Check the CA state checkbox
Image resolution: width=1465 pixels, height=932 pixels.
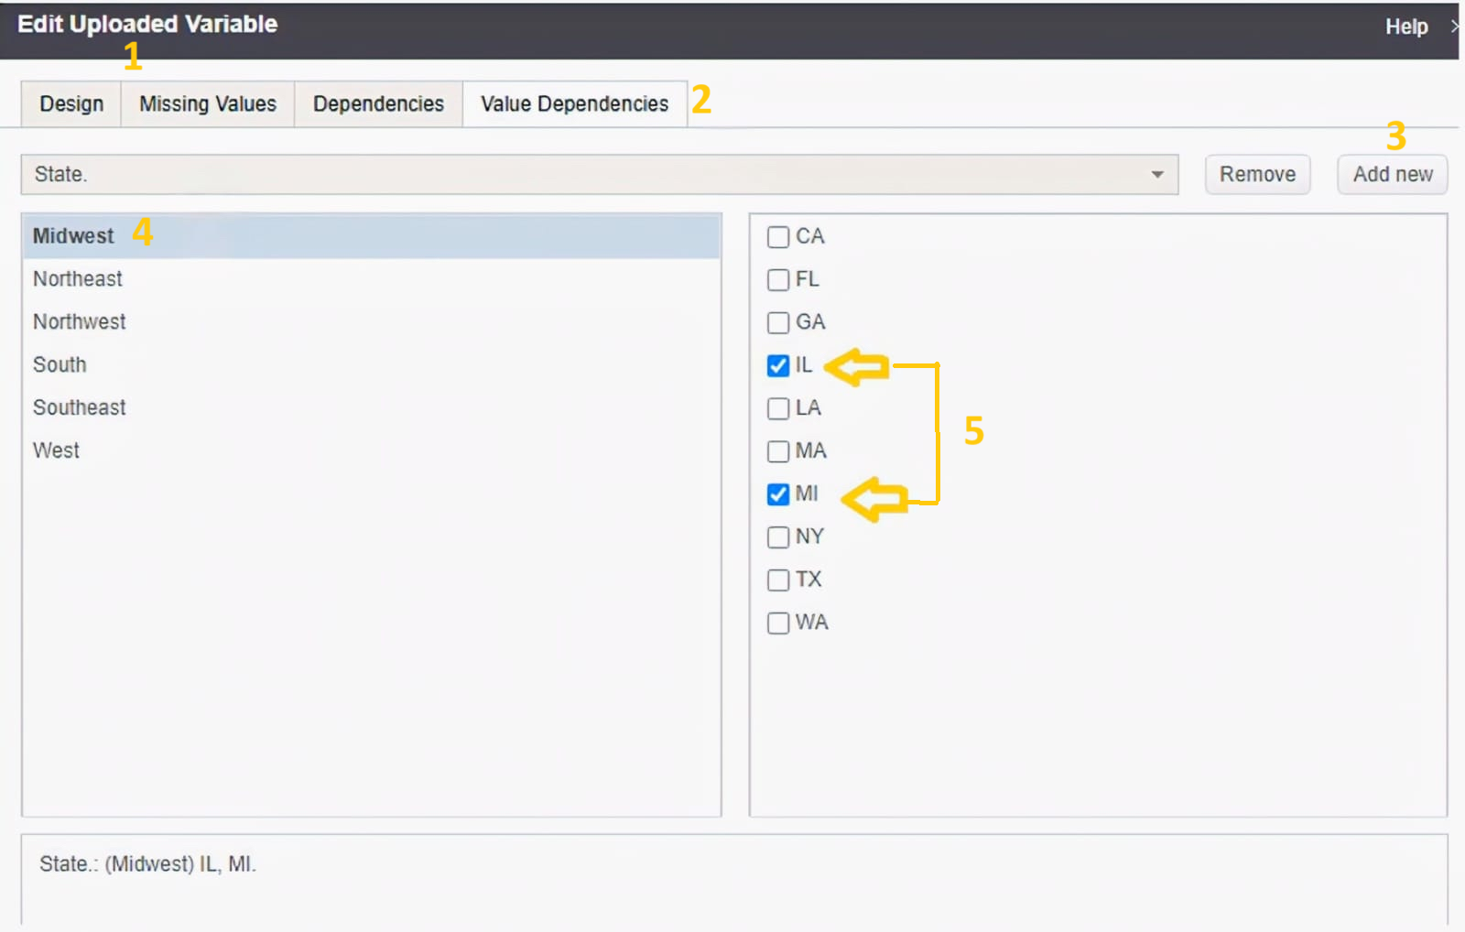pos(778,237)
